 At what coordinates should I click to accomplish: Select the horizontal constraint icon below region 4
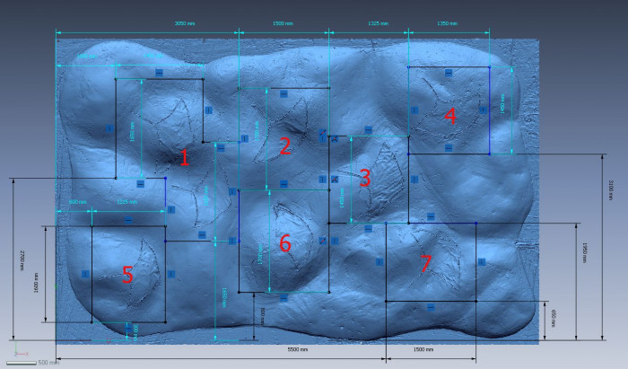pos(449,148)
